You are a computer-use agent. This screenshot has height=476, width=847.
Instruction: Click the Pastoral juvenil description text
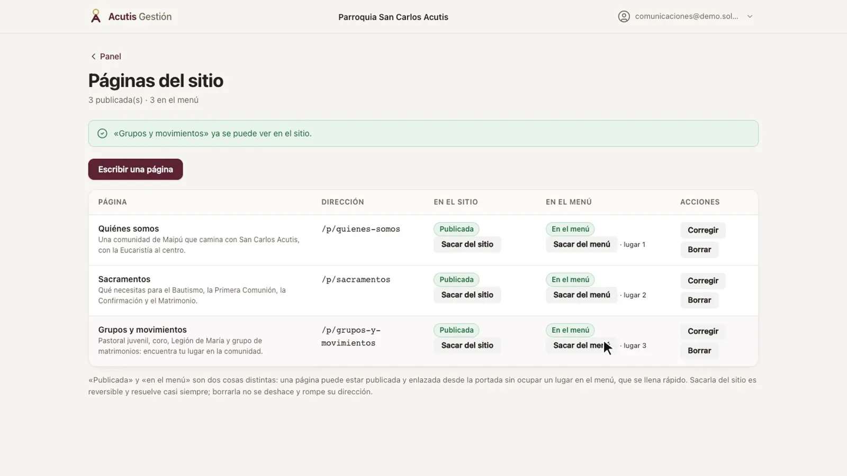[180, 346]
